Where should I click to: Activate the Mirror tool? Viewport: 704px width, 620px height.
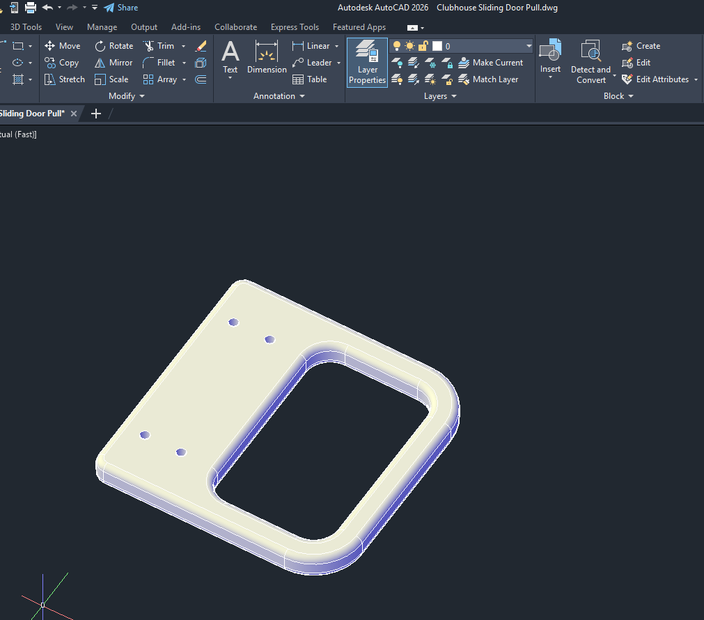tap(114, 63)
